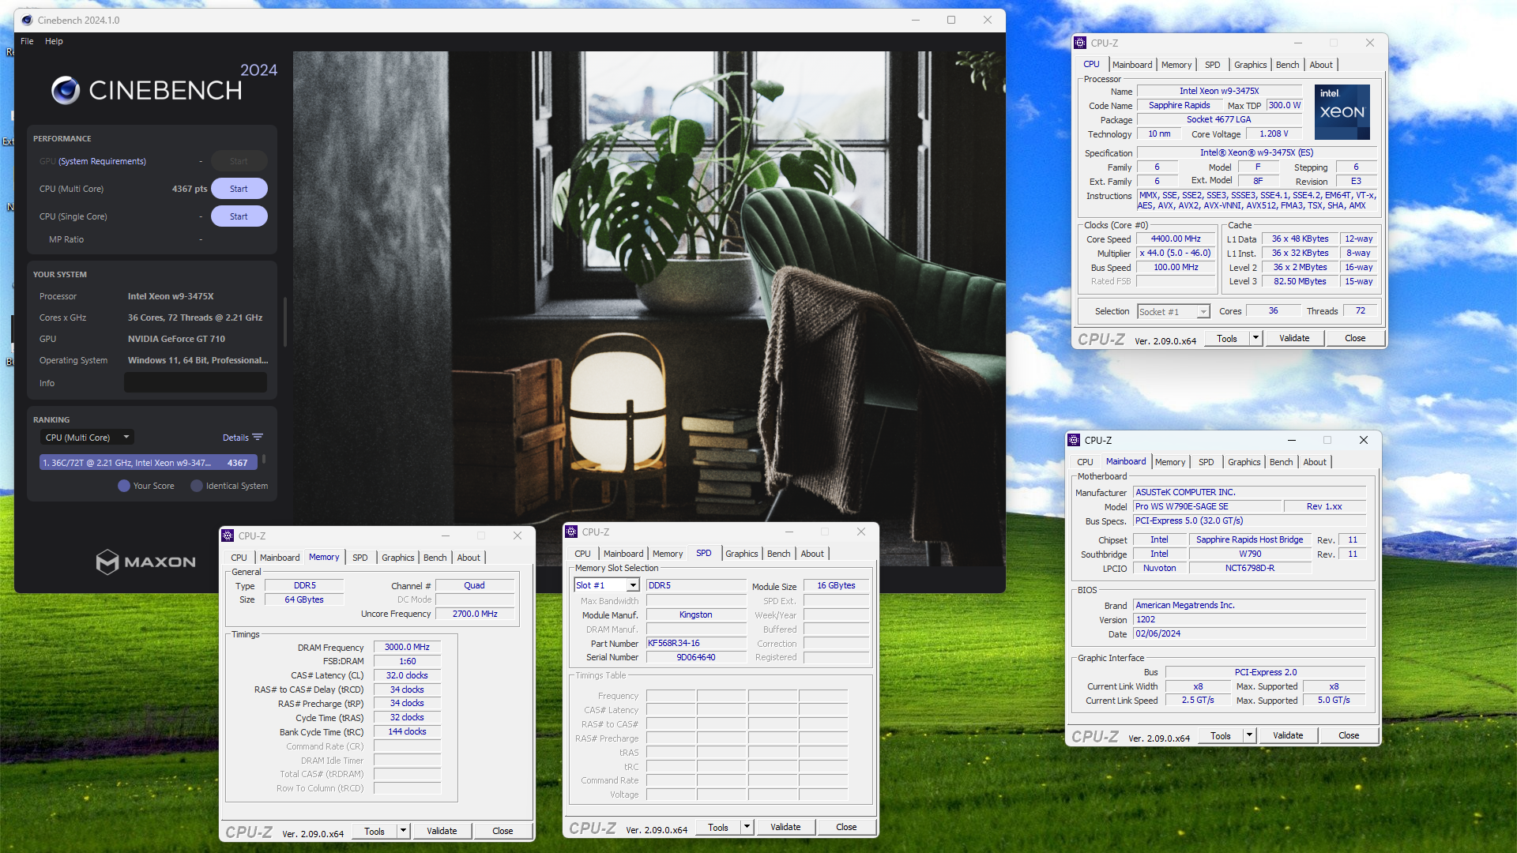Click Validate in the CPU-Z SPD window
The height and width of the screenshot is (853, 1517).
click(x=785, y=827)
